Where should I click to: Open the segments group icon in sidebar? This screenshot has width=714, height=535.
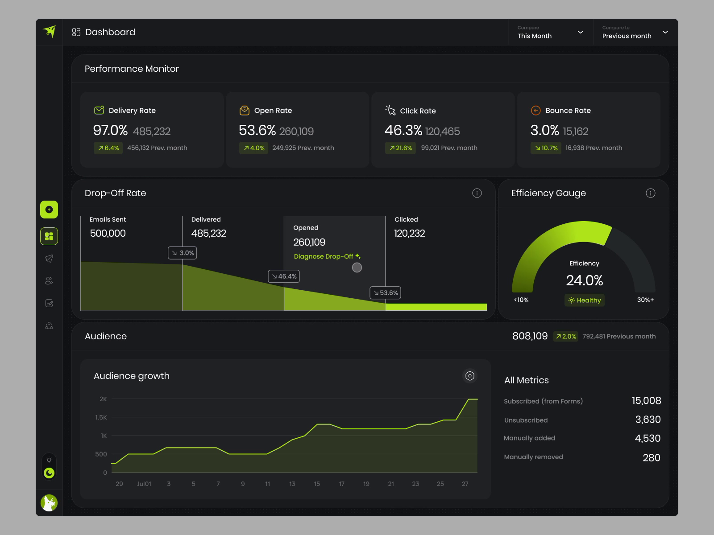click(x=49, y=326)
